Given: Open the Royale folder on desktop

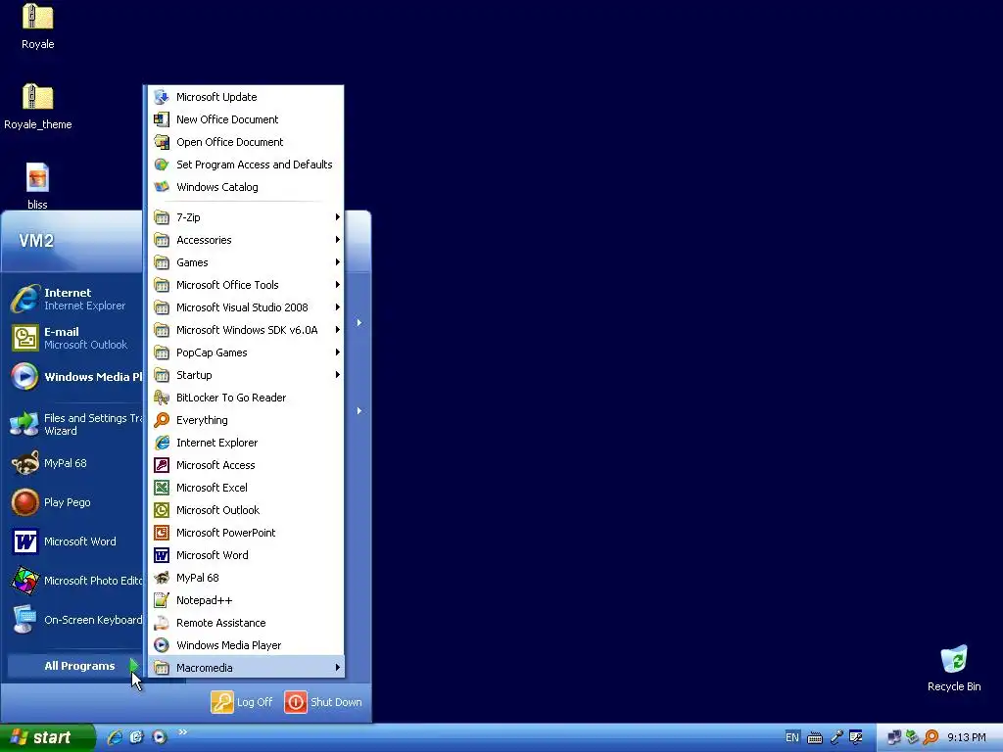Looking at the screenshot, I should [x=38, y=26].
